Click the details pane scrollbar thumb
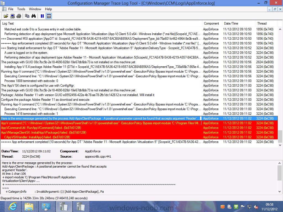 pos(280,173)
